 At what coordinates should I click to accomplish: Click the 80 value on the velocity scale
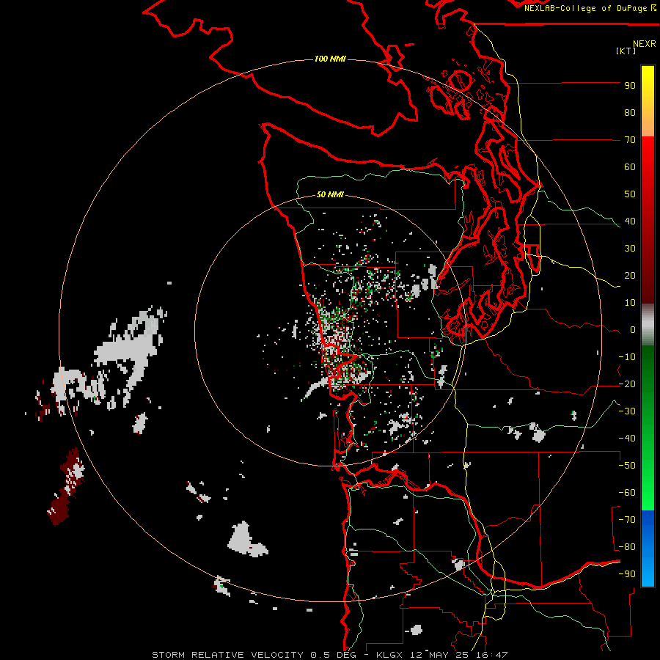(630, 113)
